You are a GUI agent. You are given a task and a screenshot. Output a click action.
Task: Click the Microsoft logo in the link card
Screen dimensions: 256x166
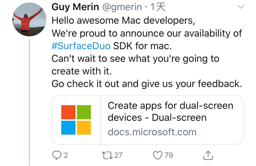point(76,120)
